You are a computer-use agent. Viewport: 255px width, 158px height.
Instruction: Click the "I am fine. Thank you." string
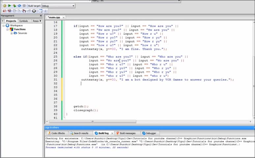pyautogui.click(x=141, y=49)
